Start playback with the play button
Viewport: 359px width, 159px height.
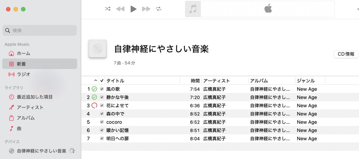pos(133,9)
